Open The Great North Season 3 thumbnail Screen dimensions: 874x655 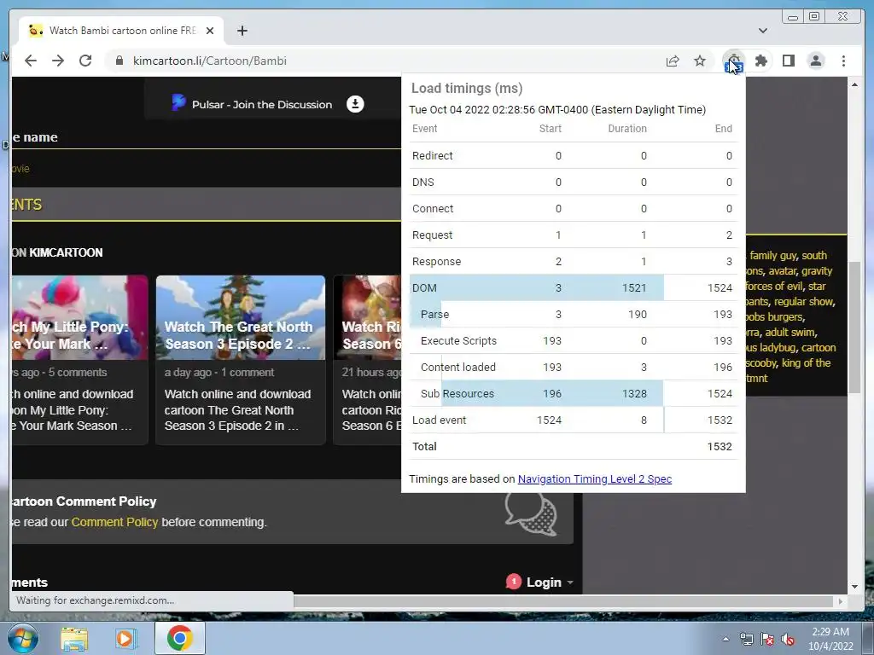(240, 317)
